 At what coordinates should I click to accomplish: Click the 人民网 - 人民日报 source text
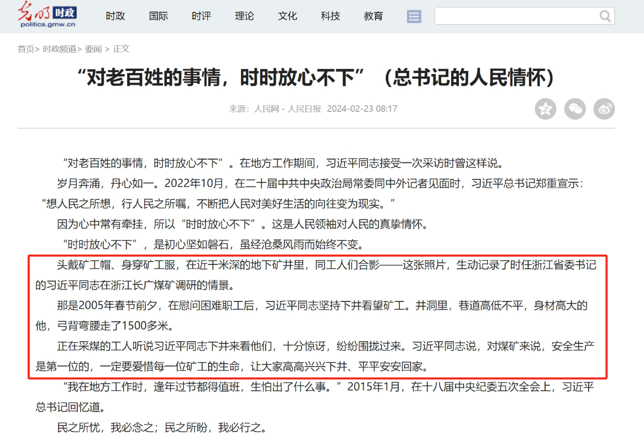pos(288,109)
